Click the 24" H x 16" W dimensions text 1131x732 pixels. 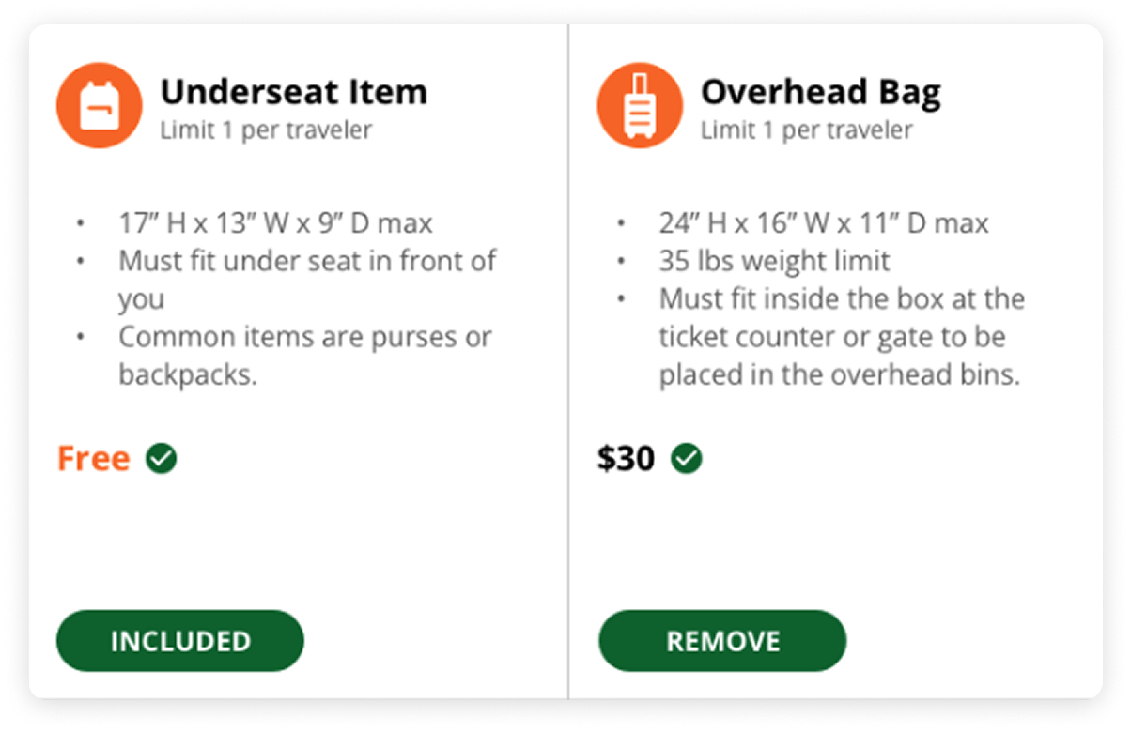[x=824, y=224]
